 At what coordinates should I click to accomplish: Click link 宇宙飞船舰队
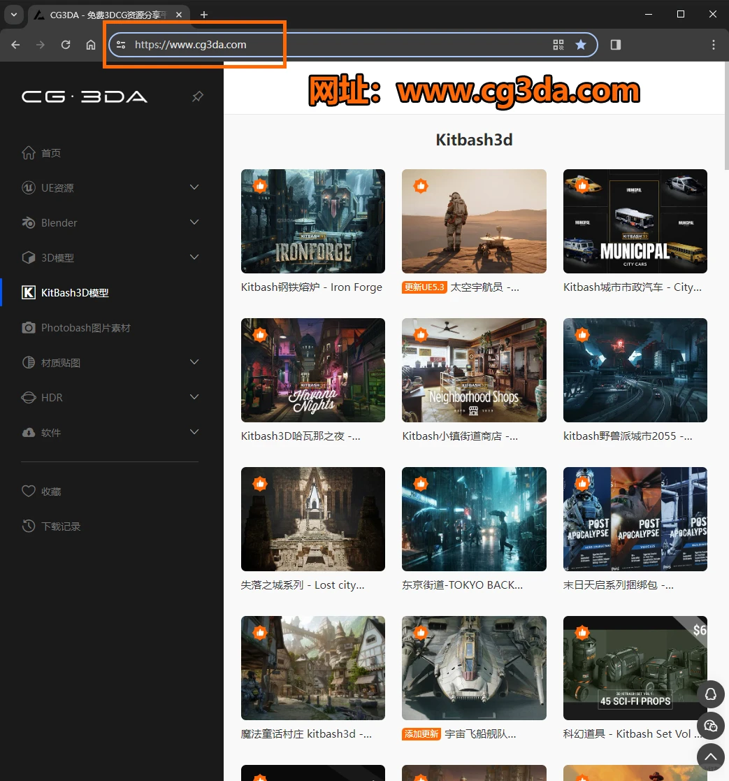[480, 734]
